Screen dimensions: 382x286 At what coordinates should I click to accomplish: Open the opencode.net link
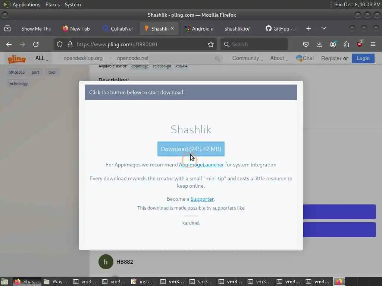click(132, 58)
